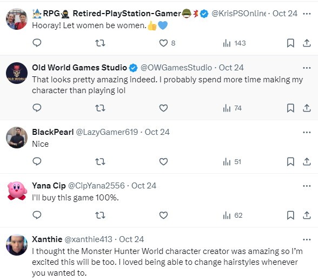
Task: View analytics for BlackPearl's 51 views
Action: coord(232,162)
